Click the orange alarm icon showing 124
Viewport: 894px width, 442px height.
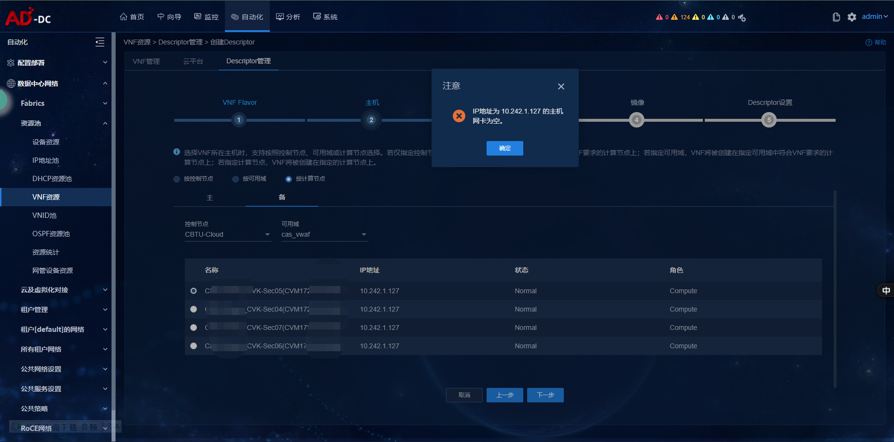(x=674, y=17)
